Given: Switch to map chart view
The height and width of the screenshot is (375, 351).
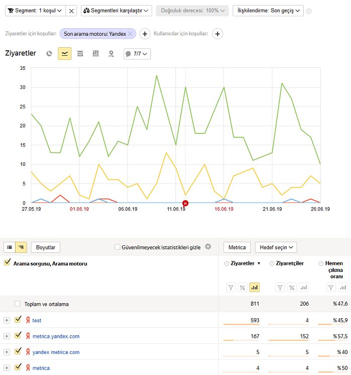Looking at the screenshot, I should tap(111, 54).
